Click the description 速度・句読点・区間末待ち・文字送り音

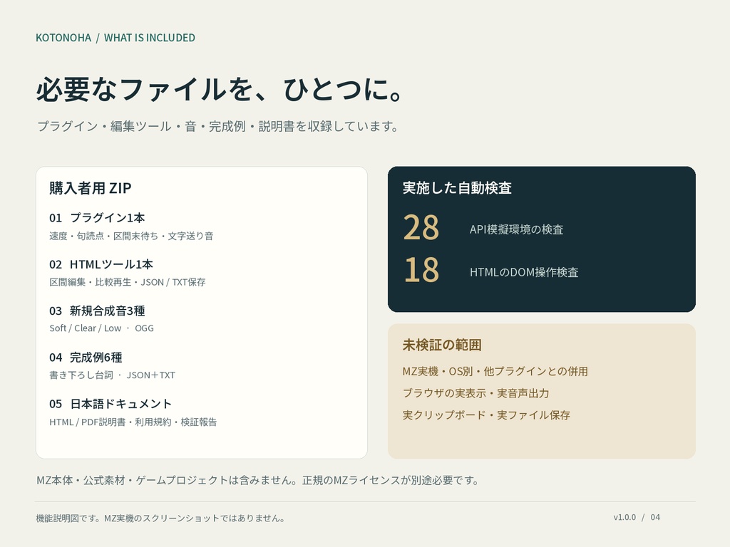pyautogui.click(x=131, y=236)
